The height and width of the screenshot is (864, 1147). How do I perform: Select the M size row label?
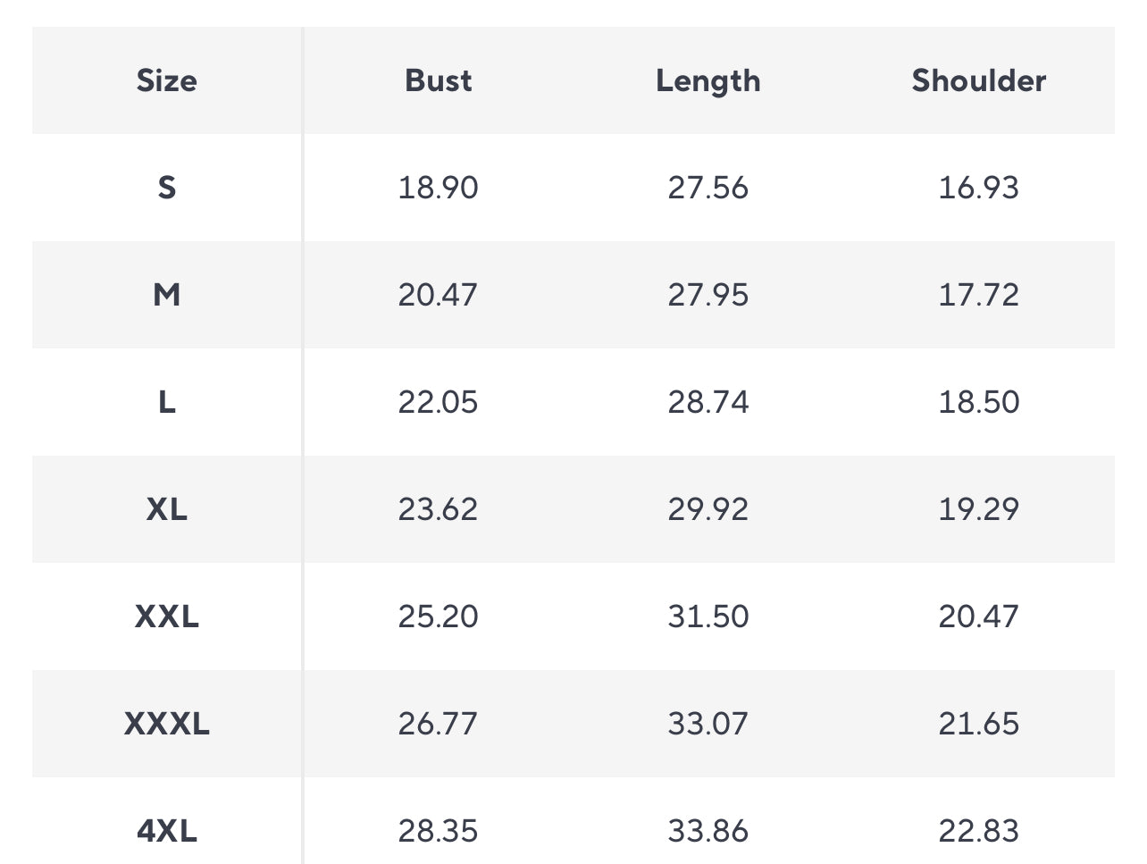[x=167, y=295]
